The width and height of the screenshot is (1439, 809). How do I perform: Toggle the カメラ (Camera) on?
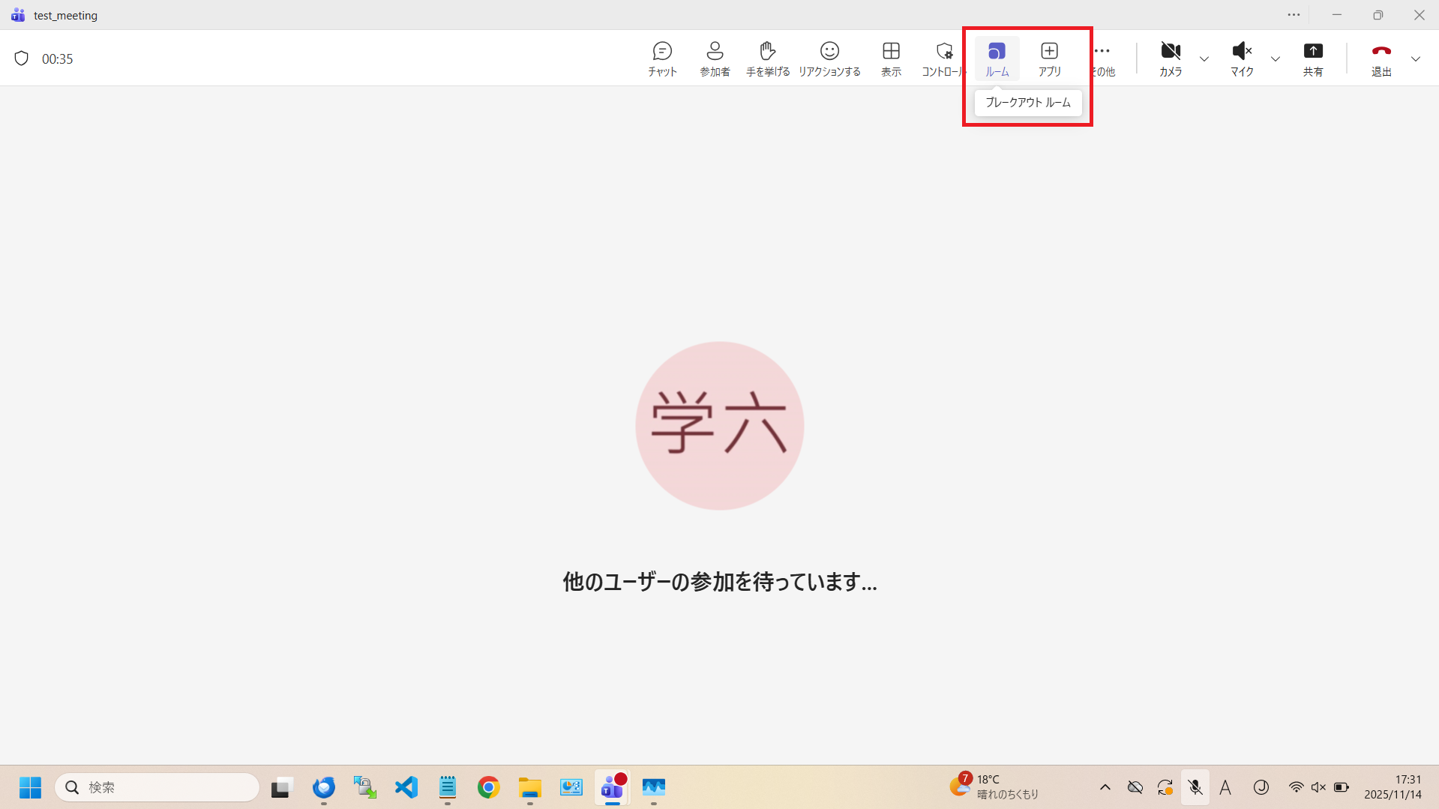tap(1170, 58)
